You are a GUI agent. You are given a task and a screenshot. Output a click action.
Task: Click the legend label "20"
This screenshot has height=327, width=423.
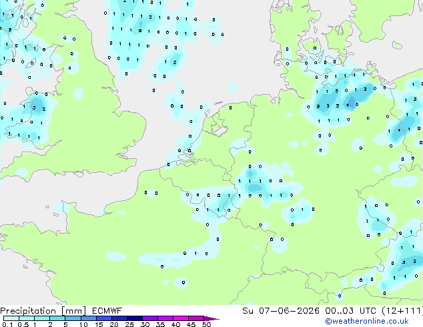click(114, 324)
